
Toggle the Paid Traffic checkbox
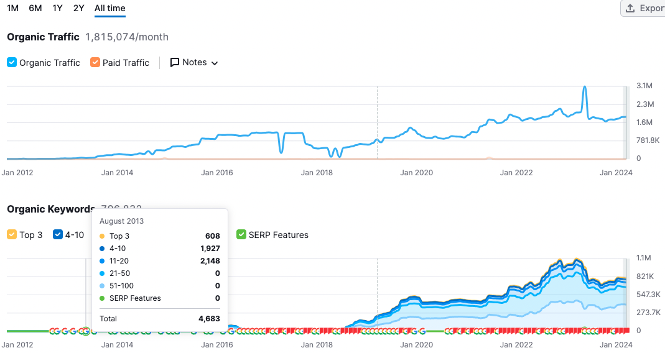point(95,62)
